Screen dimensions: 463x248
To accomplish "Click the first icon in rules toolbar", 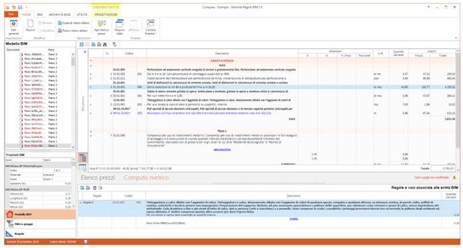I will [82, 188].
